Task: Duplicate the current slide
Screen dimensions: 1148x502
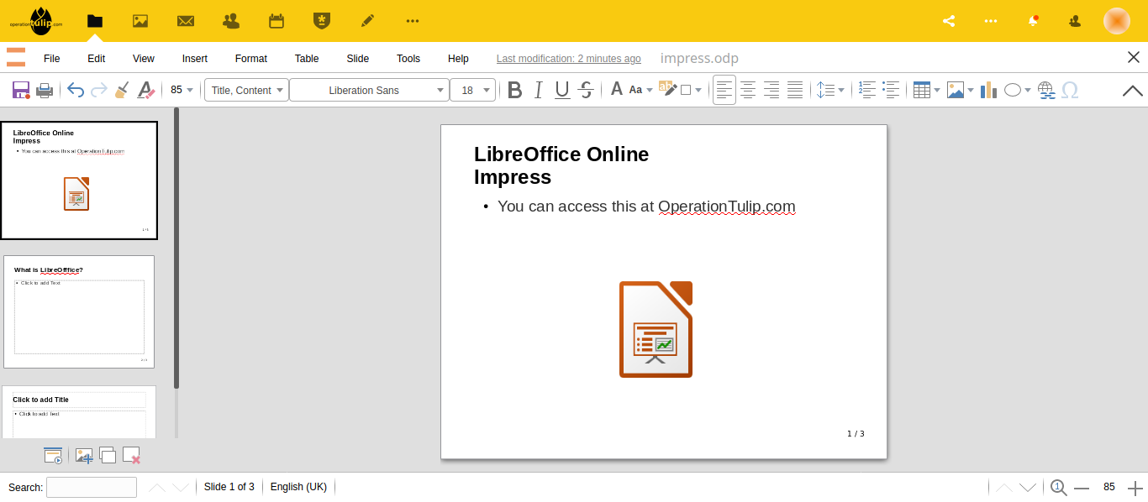Action: click(x=108, y=455)
